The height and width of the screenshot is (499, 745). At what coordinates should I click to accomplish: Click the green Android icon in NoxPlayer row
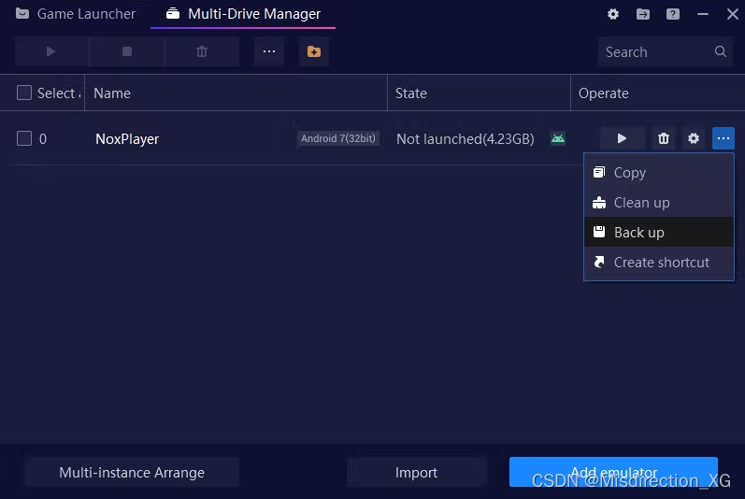pyautogui.click(x=558, y=138)
